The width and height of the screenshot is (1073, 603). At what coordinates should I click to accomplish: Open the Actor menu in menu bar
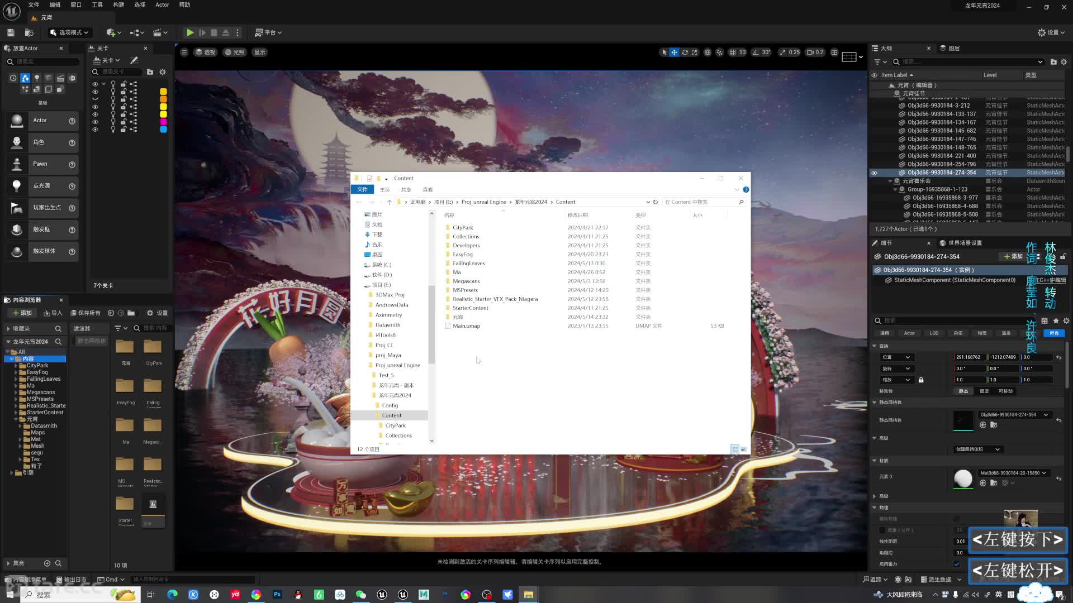click(x=162, y=5)
